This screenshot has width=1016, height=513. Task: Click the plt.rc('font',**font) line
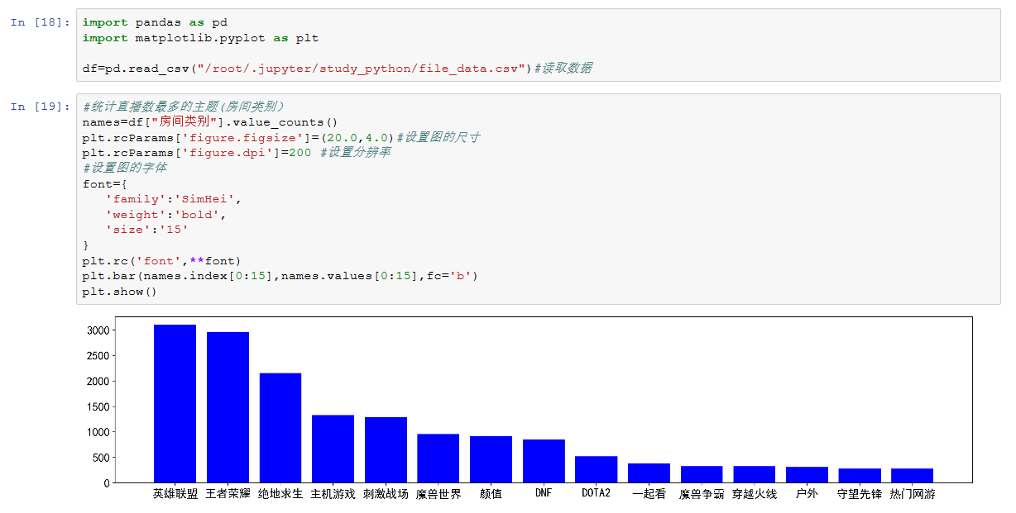[161, 260]
